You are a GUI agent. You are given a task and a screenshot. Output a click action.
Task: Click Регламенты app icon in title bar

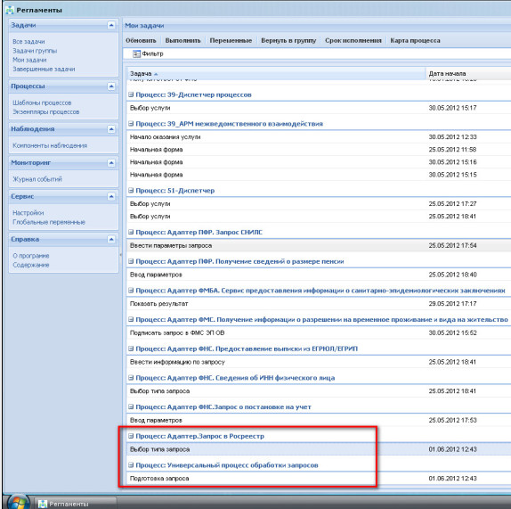[x=10, y=10]
